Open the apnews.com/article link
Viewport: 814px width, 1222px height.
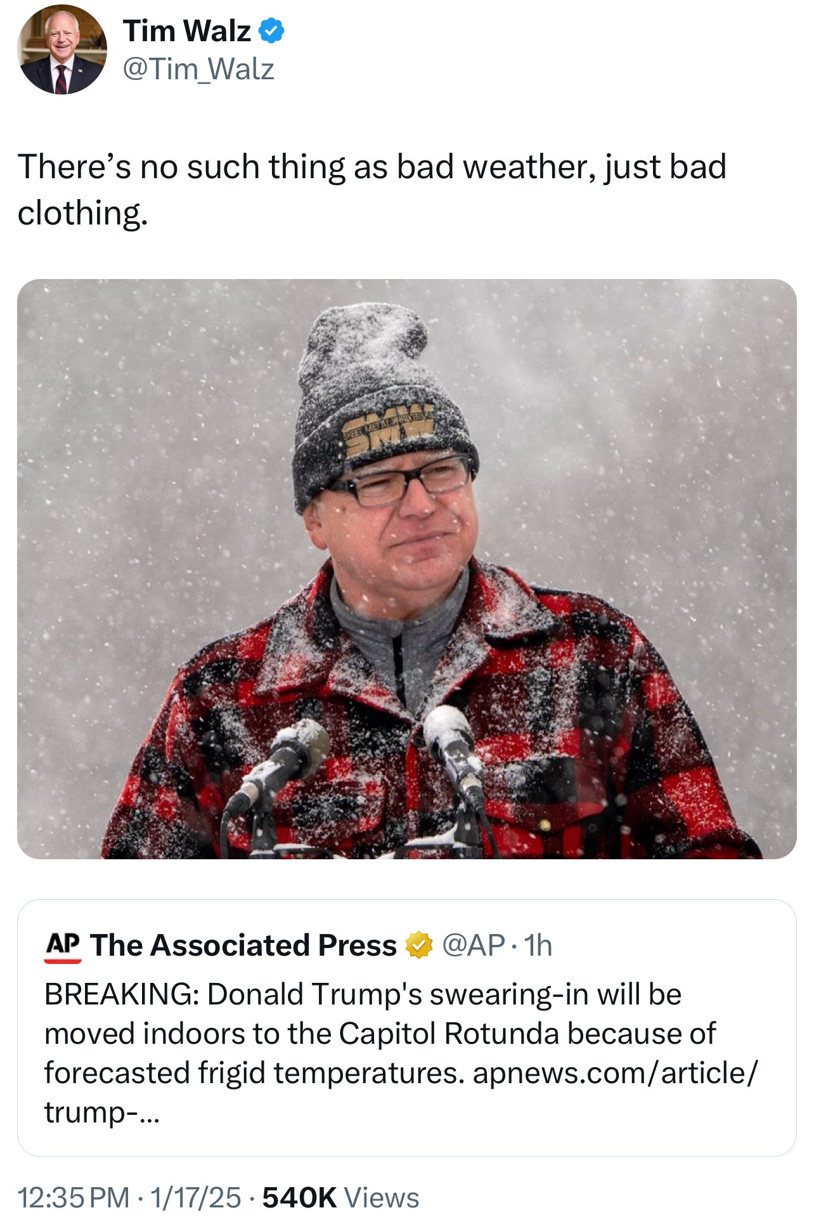[x=614, y=1073]
